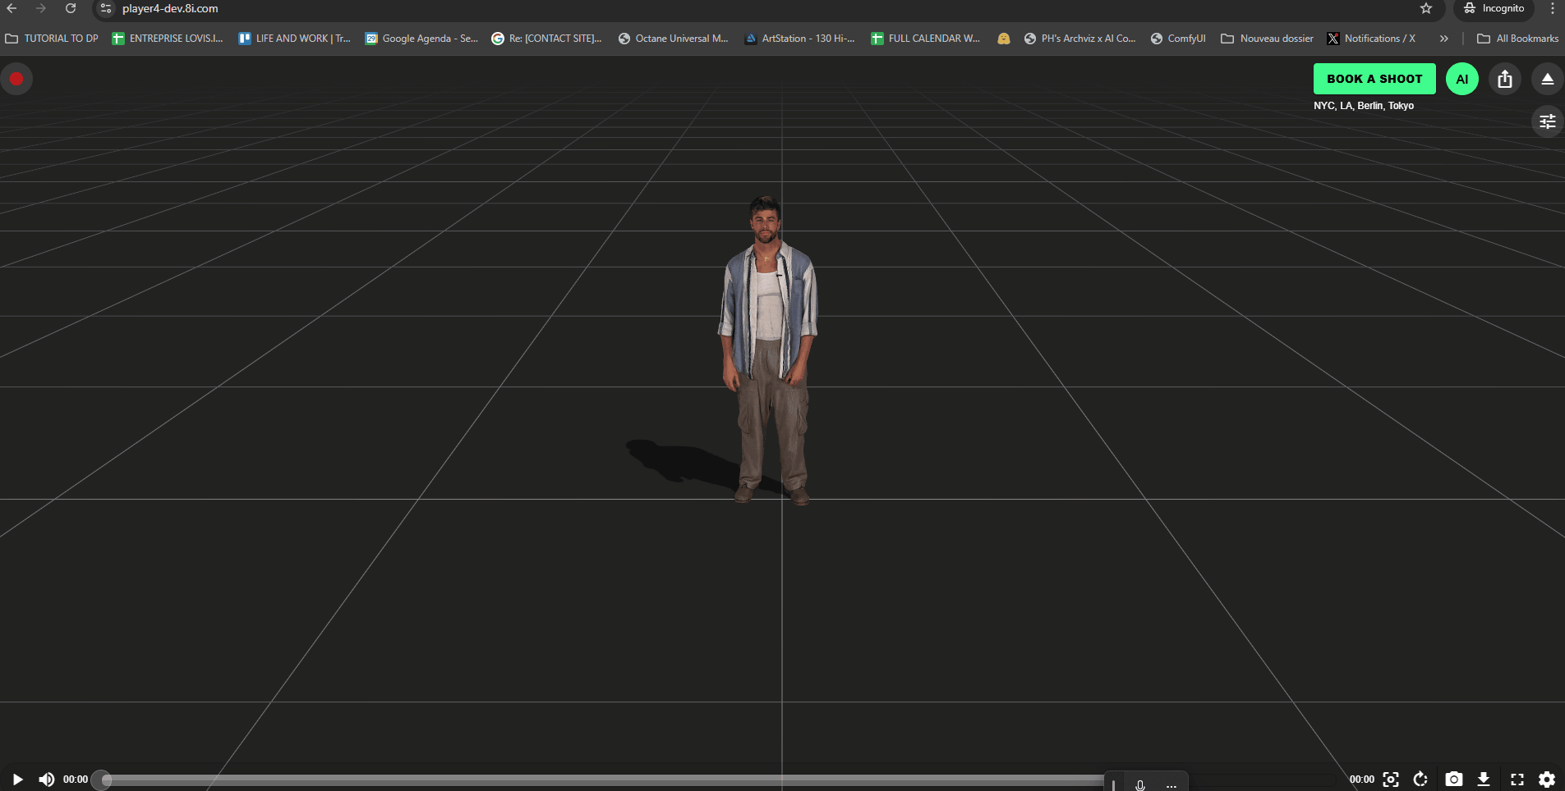Play the volumetric video

[17, 779]
